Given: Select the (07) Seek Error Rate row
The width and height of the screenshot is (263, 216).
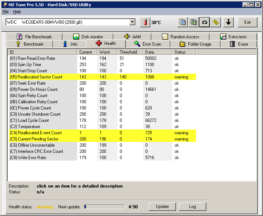Looking at the screenshot, I should 102,83.
